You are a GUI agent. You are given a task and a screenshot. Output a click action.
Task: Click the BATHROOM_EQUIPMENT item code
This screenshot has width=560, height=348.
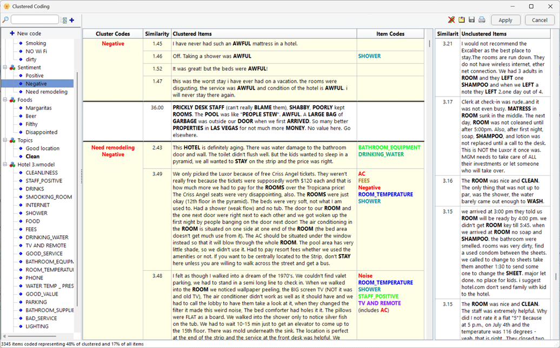389,148
